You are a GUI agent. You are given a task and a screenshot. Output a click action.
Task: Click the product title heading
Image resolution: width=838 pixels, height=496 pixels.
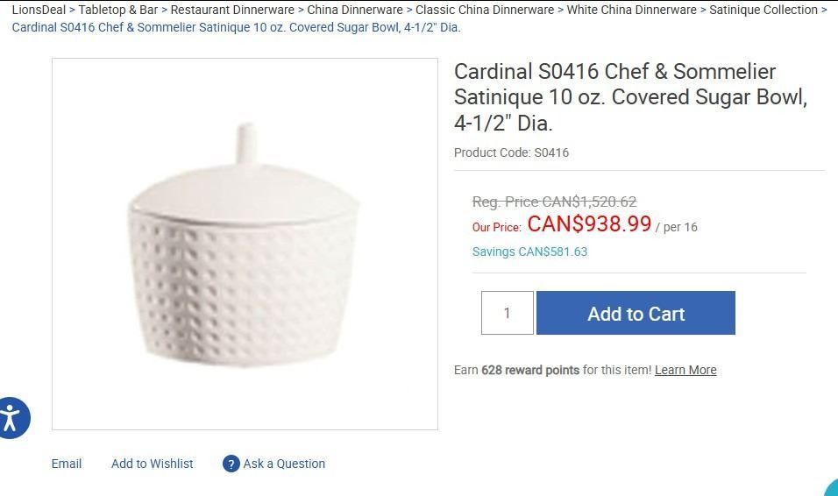point(629,96)
